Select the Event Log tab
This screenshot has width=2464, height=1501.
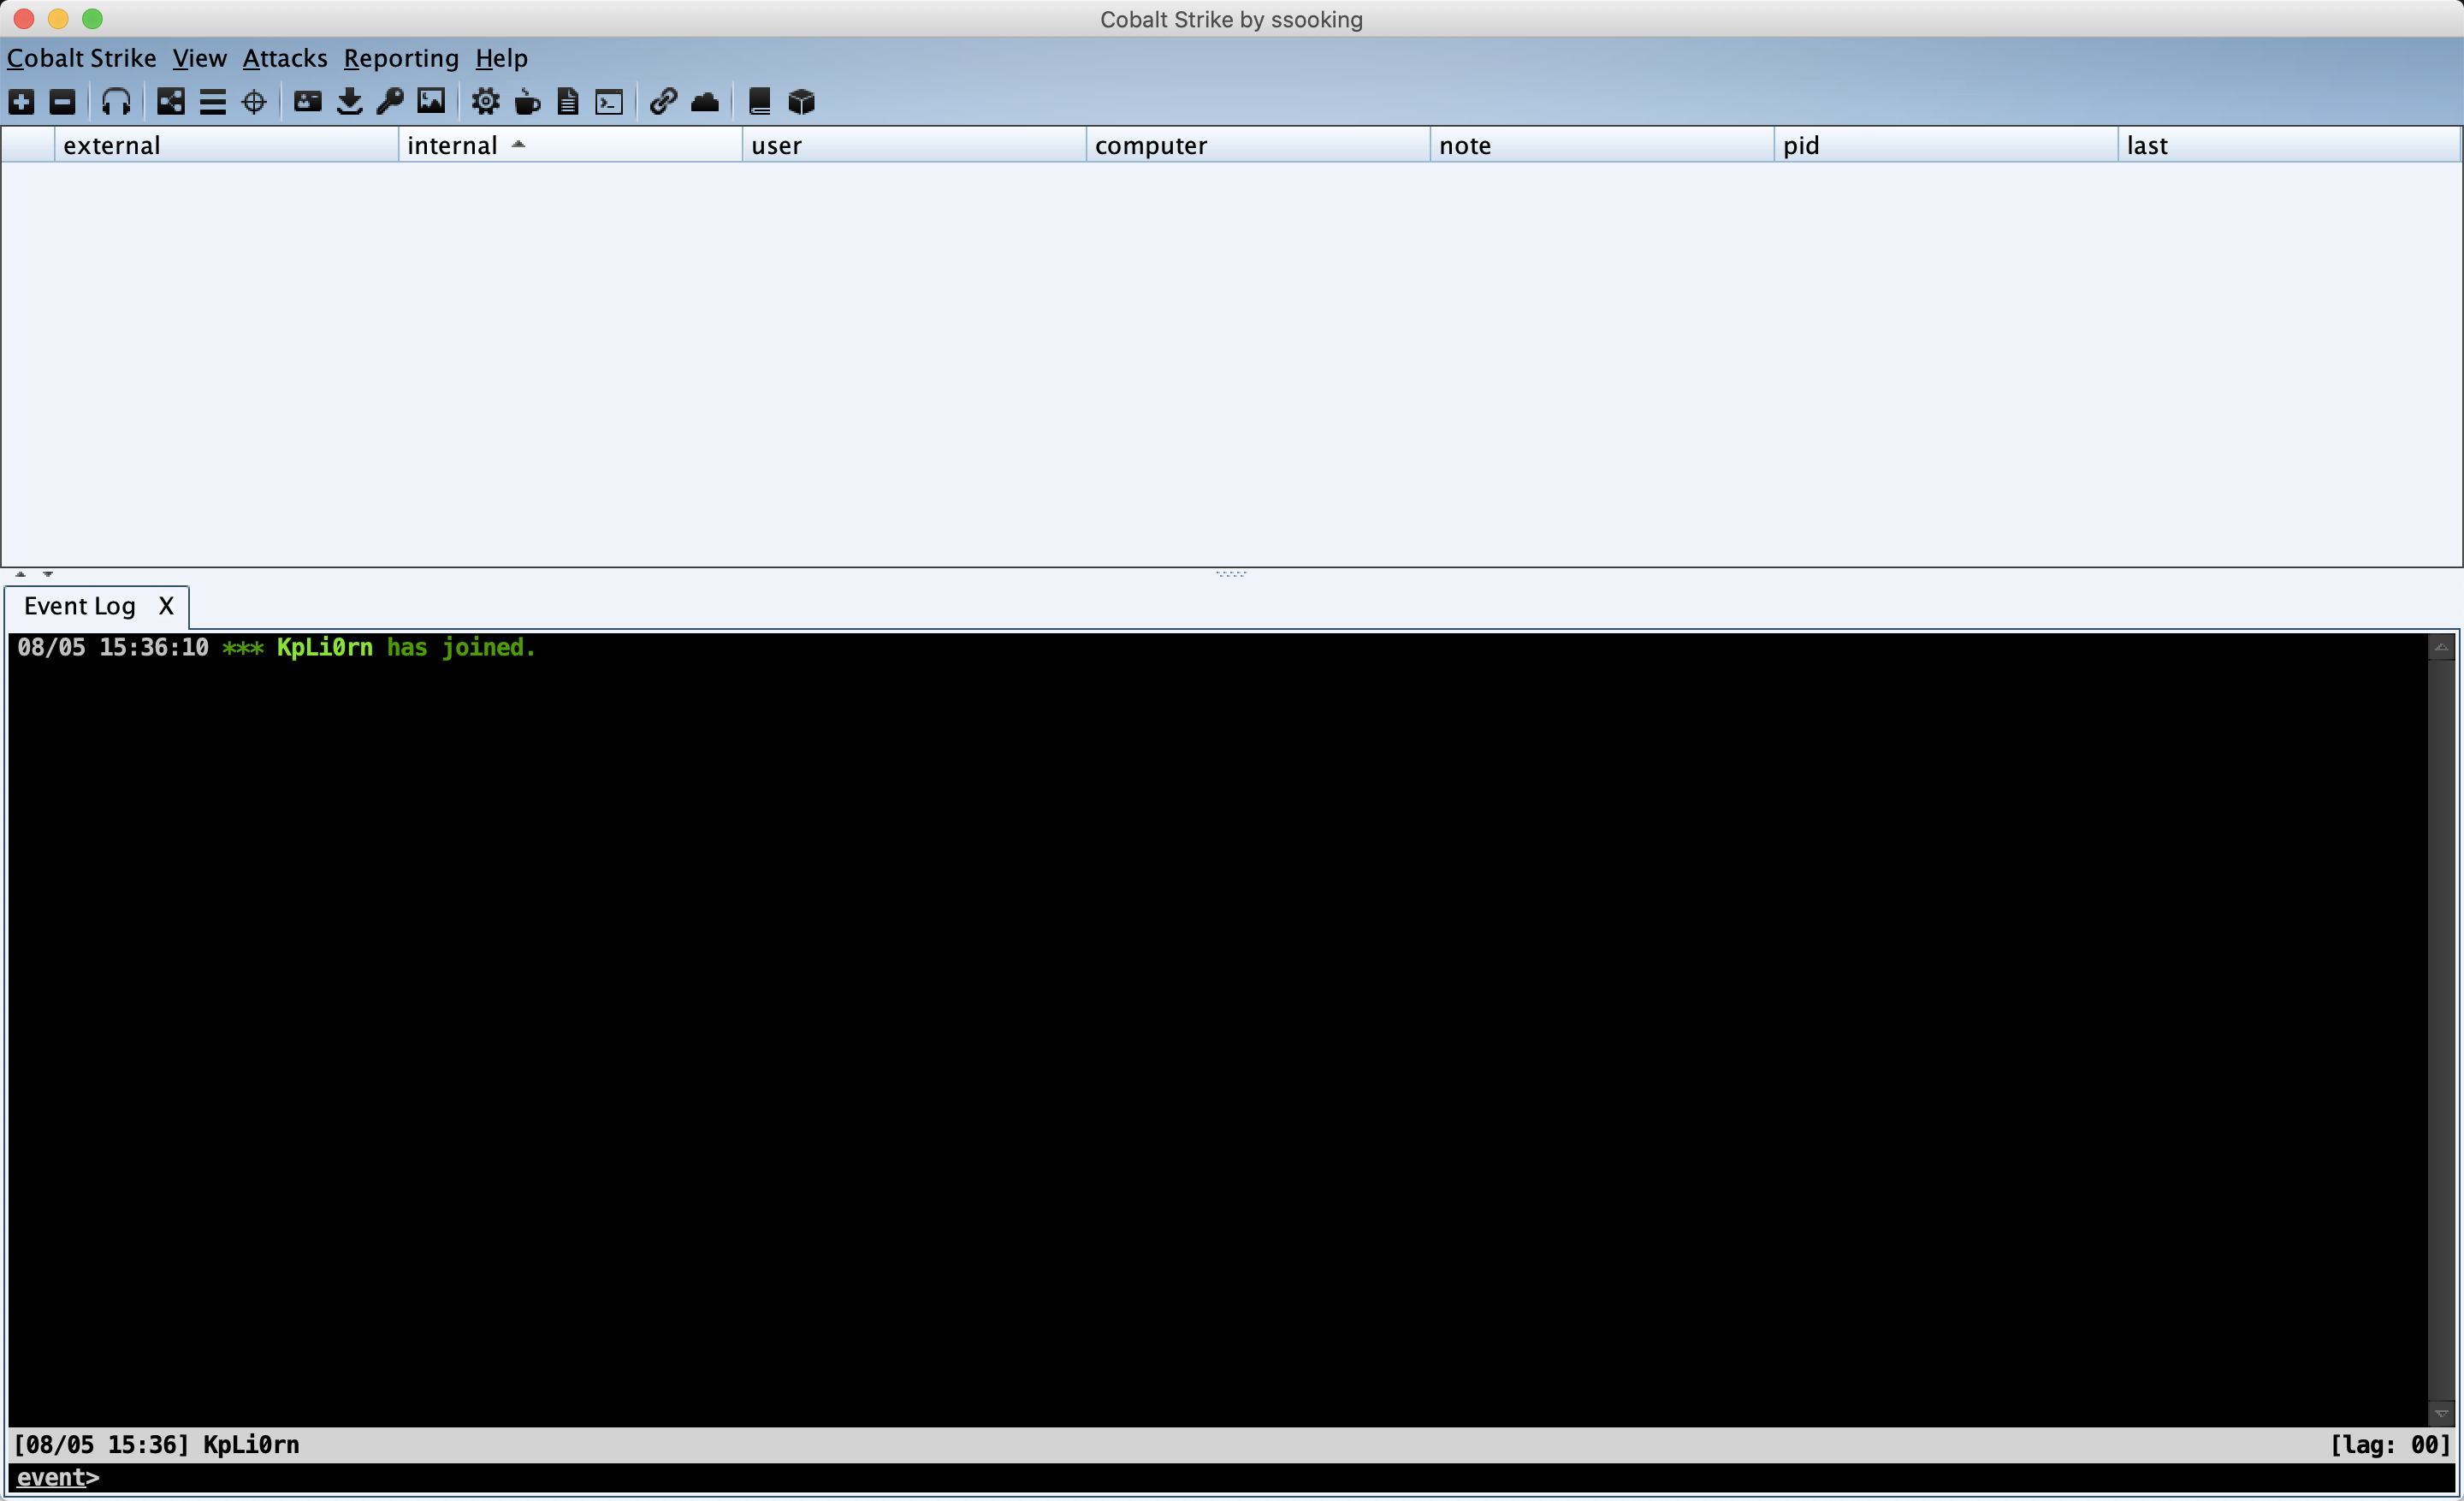[x=80, y=607]
